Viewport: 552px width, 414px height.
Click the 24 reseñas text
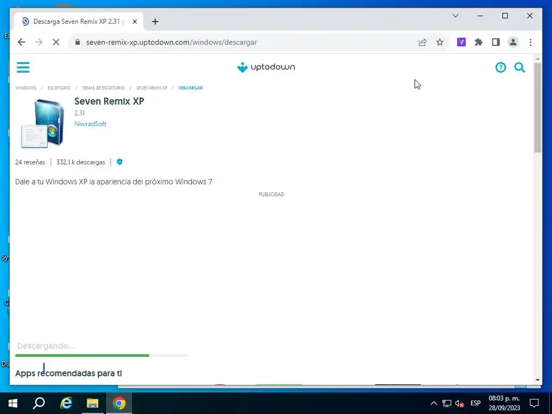[x=30, y=162]
